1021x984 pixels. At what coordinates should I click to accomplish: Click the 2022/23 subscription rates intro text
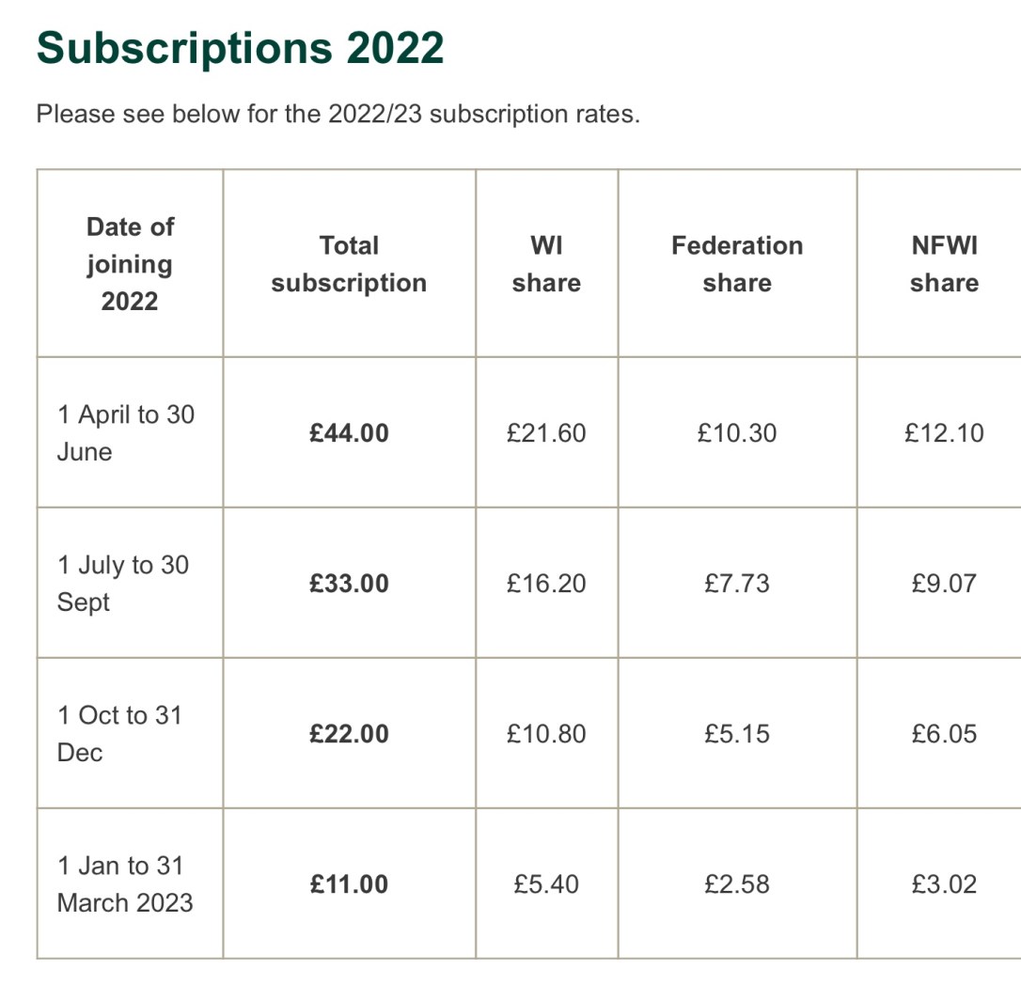click(x=338, y=116)
